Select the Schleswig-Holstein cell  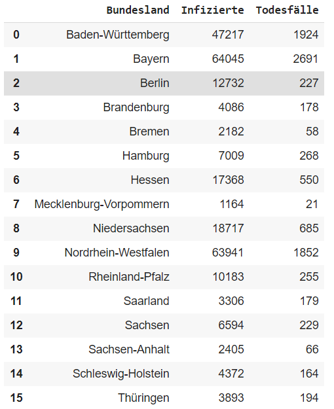(x=121, y=374)
